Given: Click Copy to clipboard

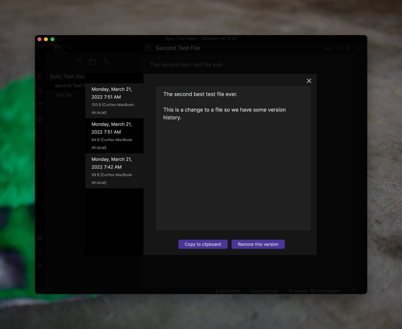Looking at the screenshot, I should (203, 244).
